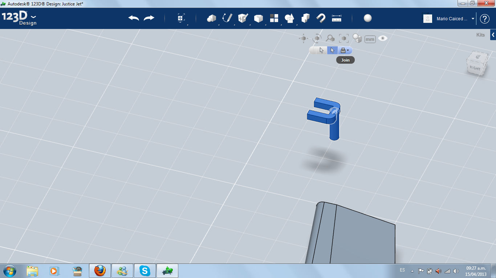The height and width of the screenshot is (278, 496).
Task: Open the Grouping tool menu
Action: [289, 18]
